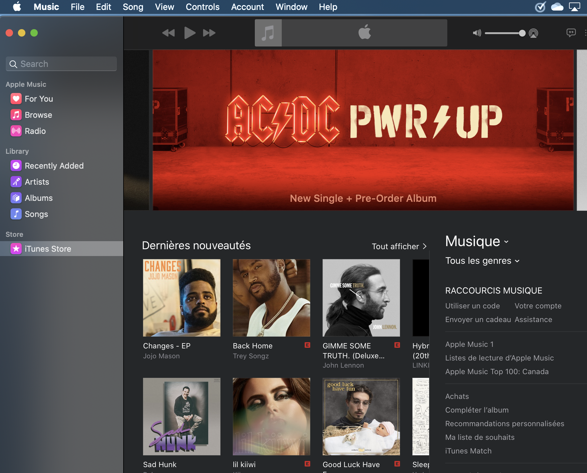Adjust the volume slider
This screenshot has width=587, height=473.
(505, 33)
